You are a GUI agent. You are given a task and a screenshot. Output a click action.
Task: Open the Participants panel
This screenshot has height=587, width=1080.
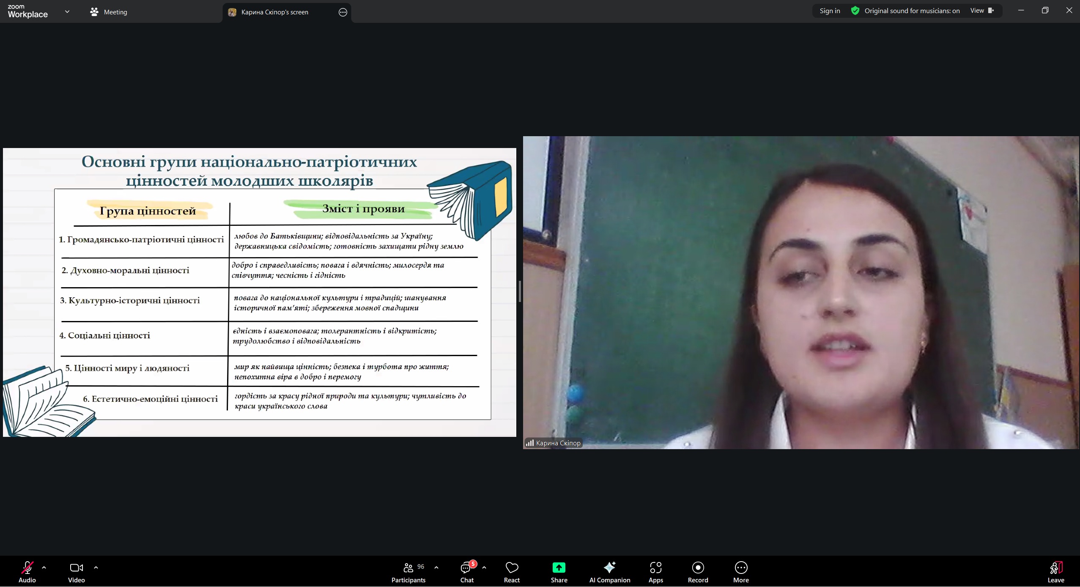[x=408, y=568]
